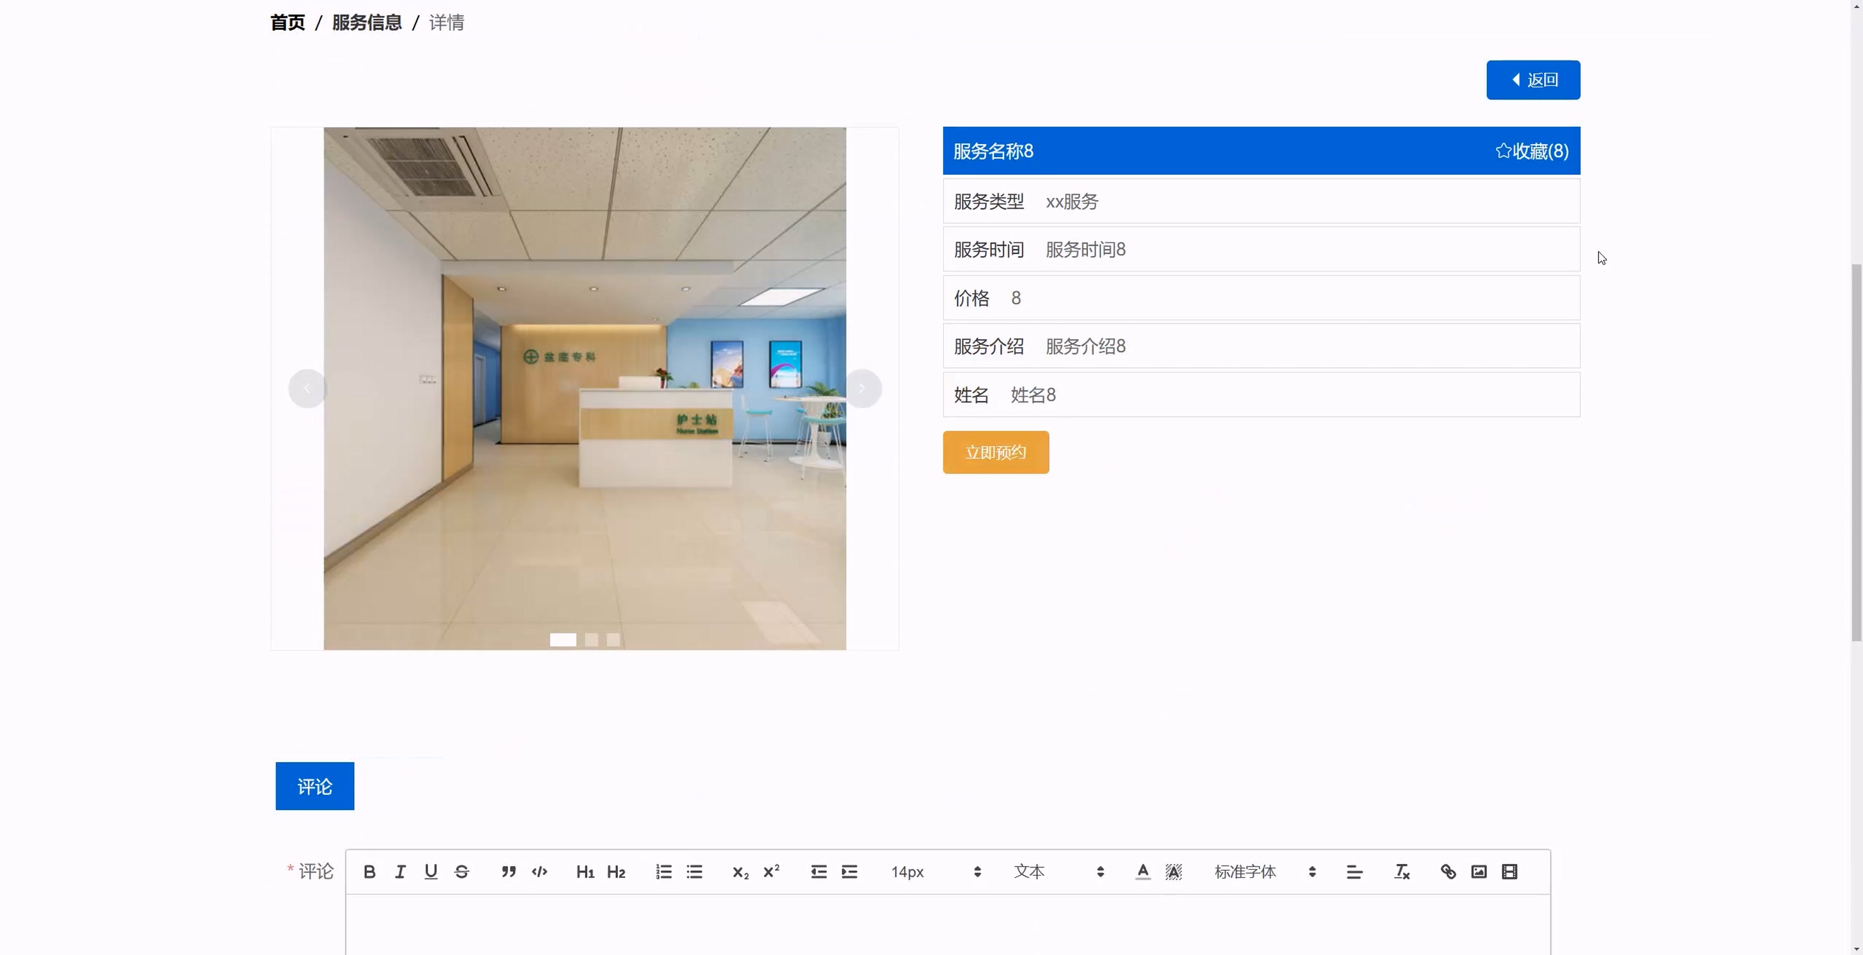
Task: Open the 文本 heading style dropdown
Action: (1058, 872)
